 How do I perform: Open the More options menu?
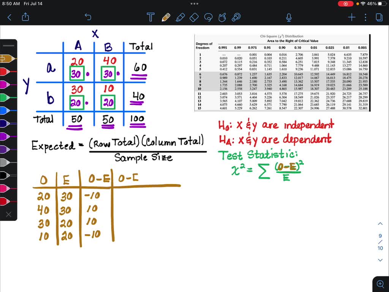(365, 17)
